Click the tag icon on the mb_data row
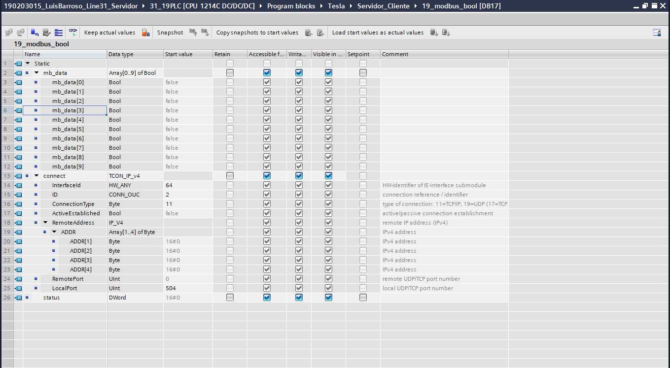670x368 pixels. (x=18, y=73)
